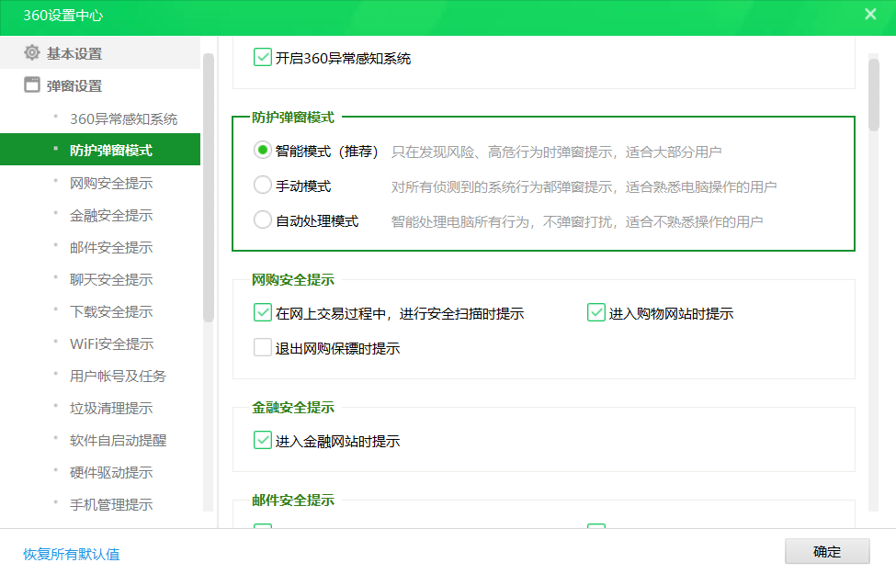
Task: Jump to 网购安全提示 in sidebar
Action: [x=111, y=183]
